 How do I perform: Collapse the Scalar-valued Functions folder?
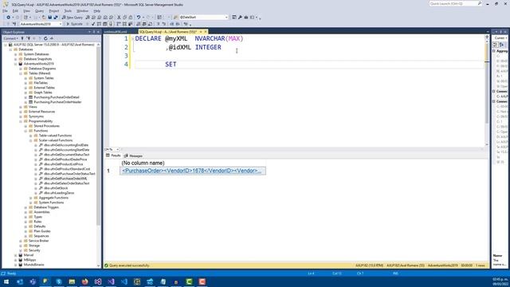click(x=31, y=140)
